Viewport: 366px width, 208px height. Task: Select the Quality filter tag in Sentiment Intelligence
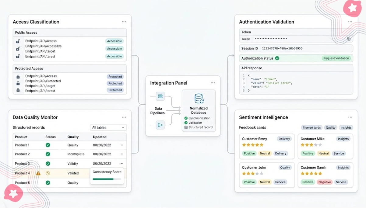330,128
